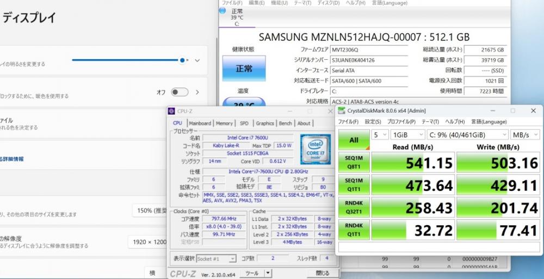The image size is (544, 279).
Task: Toggle the night light switch in display settings
Action: point(180,92)
